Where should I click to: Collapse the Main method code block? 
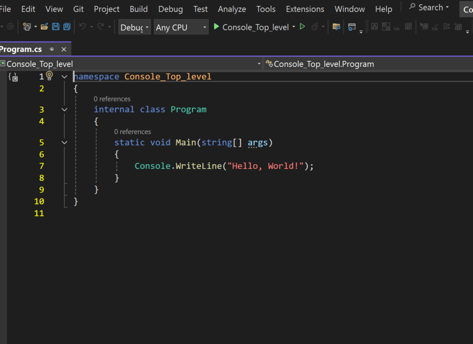click(x=65, y=143)
